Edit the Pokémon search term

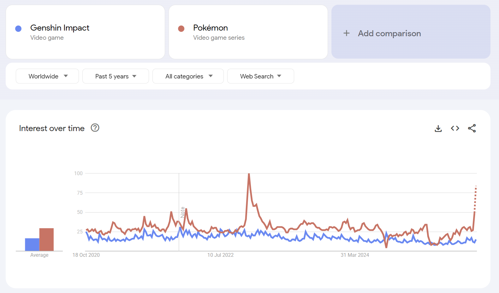211,28
